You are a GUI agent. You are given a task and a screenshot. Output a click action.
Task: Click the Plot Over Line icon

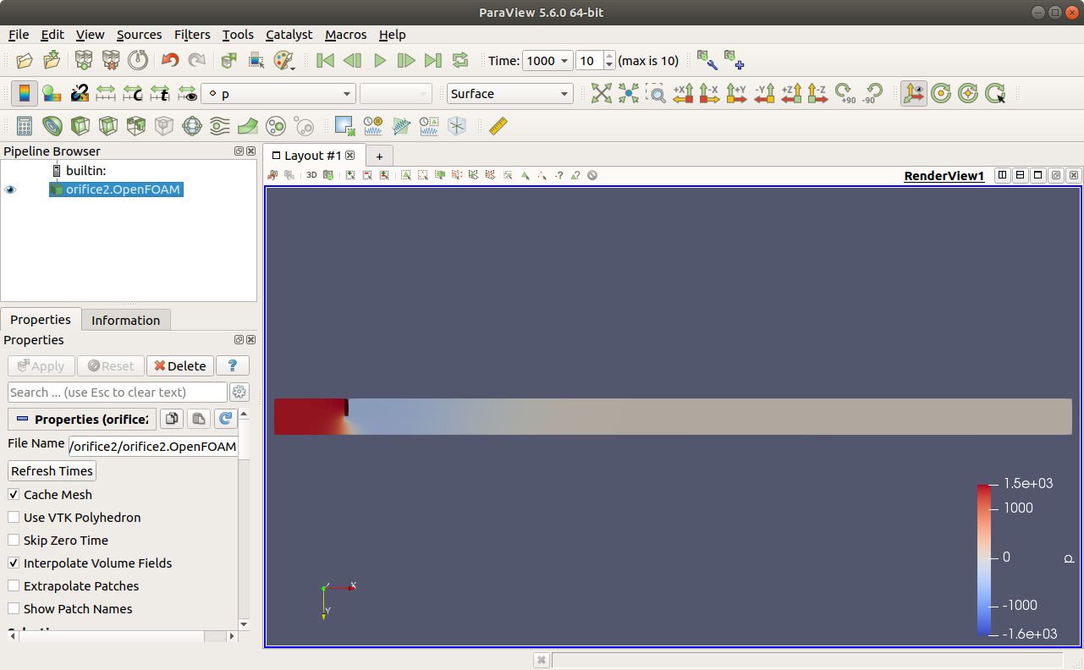coord(401,126)
